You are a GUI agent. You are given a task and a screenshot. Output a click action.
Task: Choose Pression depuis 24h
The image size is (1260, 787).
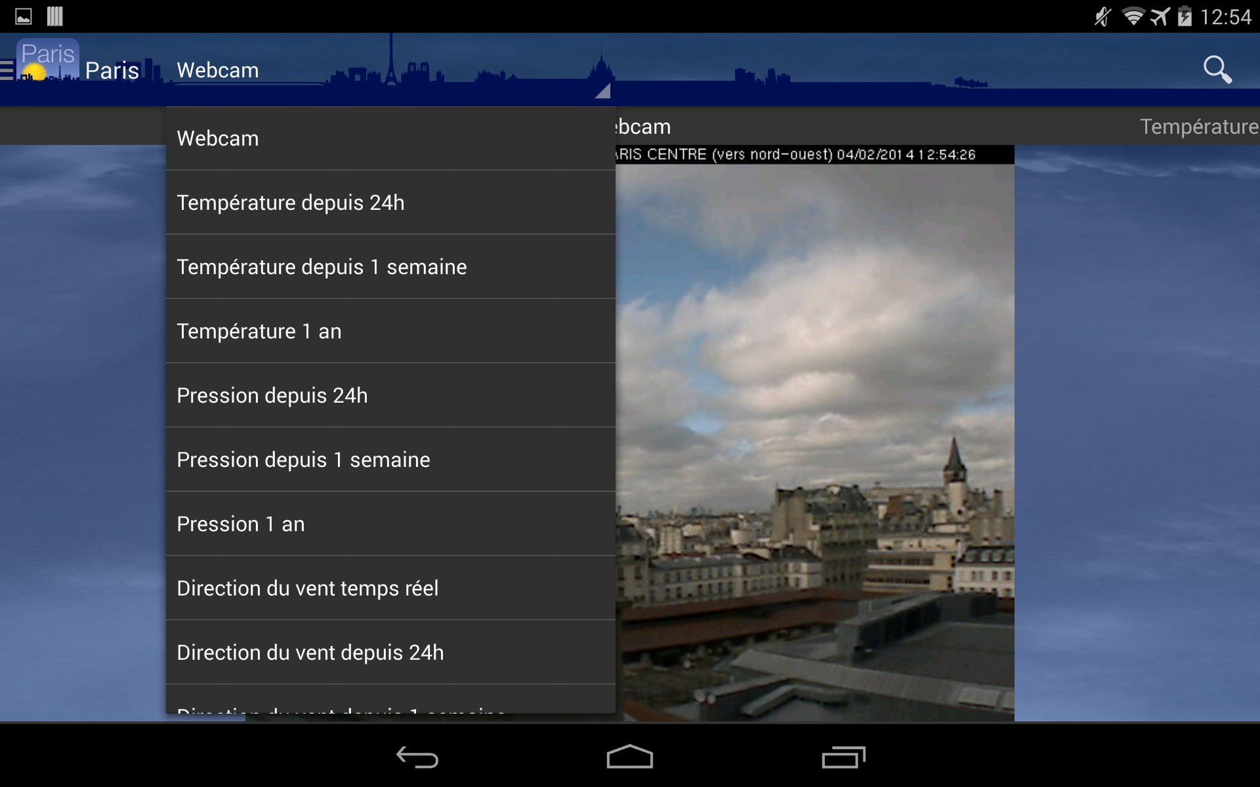(x=390, y=395)
